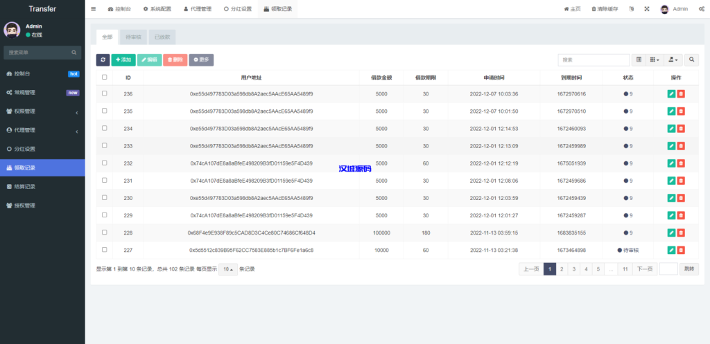Check the select-all checkbox in table header
This screenshot has height=344, width=710.
tap(105, 78)
